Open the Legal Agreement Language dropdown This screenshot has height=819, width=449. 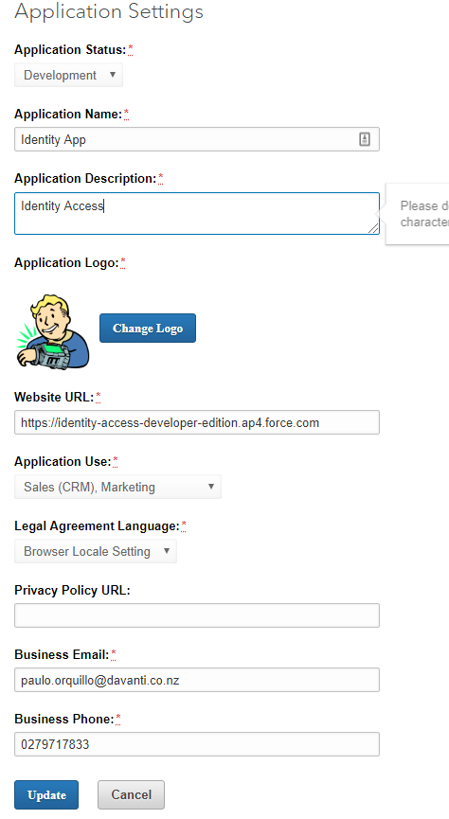[x=96, y=551]
